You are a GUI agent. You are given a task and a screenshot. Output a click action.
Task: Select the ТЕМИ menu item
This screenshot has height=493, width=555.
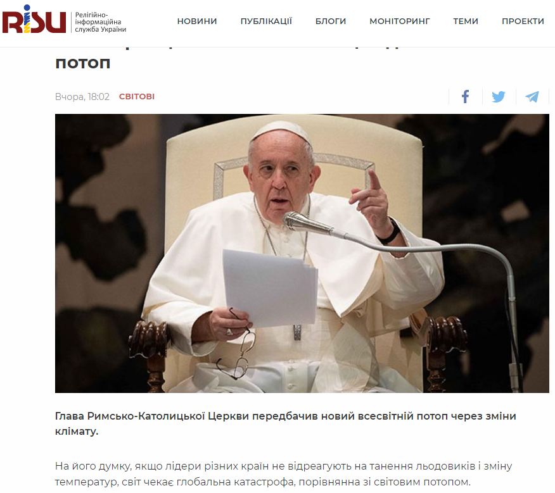click(466, 22)
